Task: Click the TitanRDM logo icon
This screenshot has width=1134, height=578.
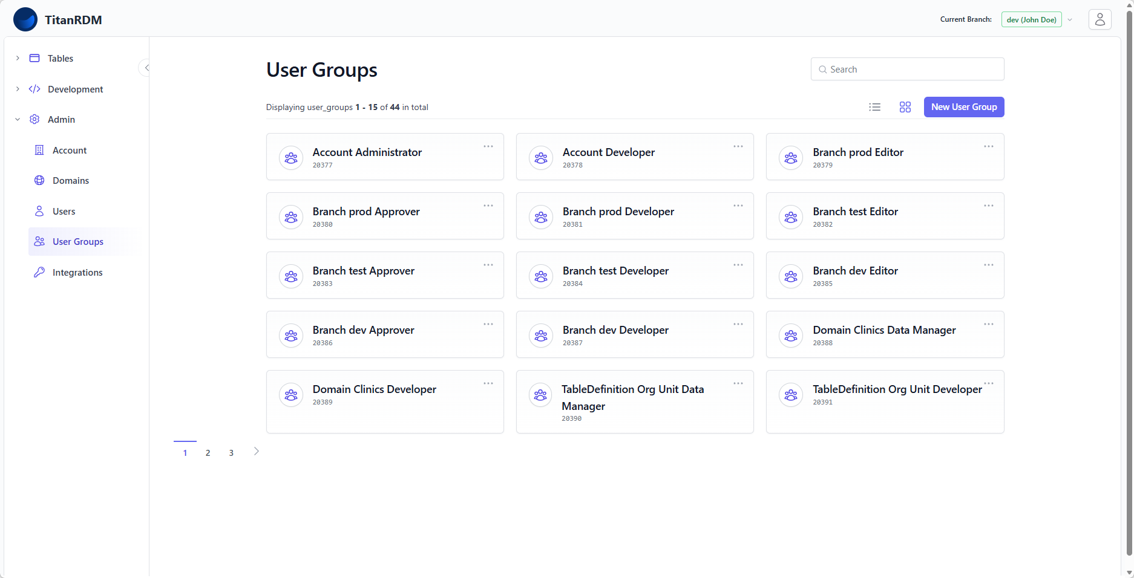Action: [25, 19]
